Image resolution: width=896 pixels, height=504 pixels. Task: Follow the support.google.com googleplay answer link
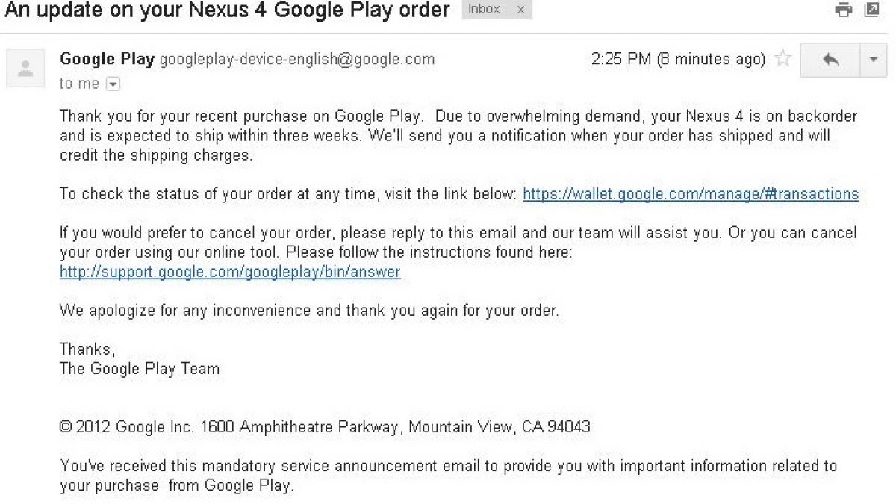(x=230, y=272)
